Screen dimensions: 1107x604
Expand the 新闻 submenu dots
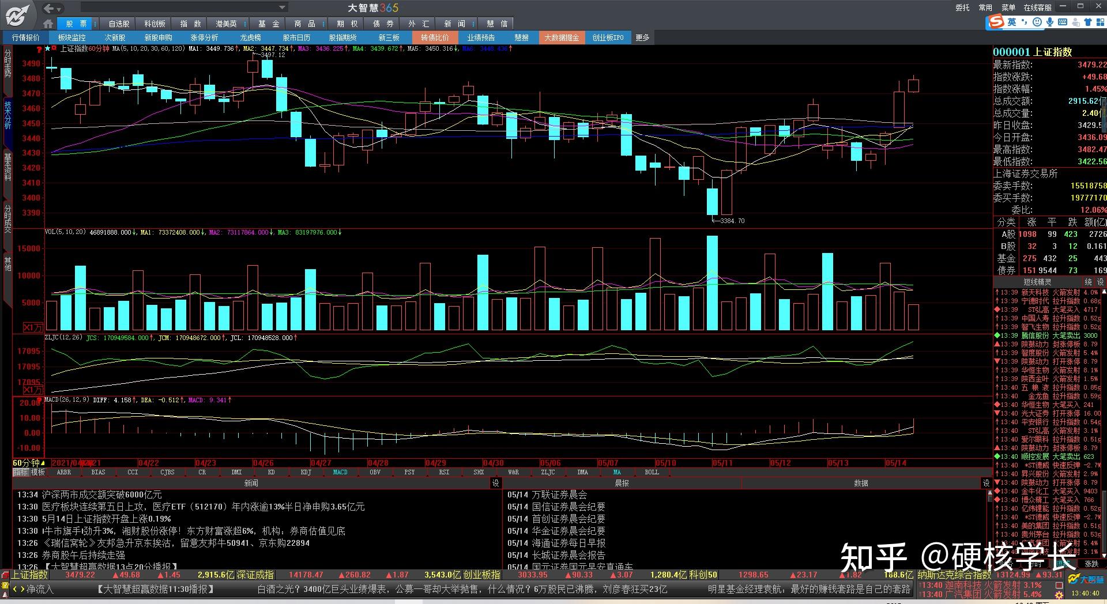[x=473, y=24]
